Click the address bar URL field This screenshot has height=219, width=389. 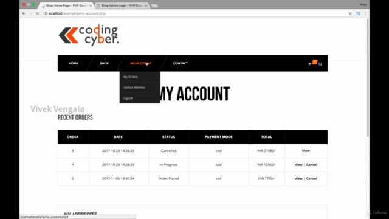[196, 13]
